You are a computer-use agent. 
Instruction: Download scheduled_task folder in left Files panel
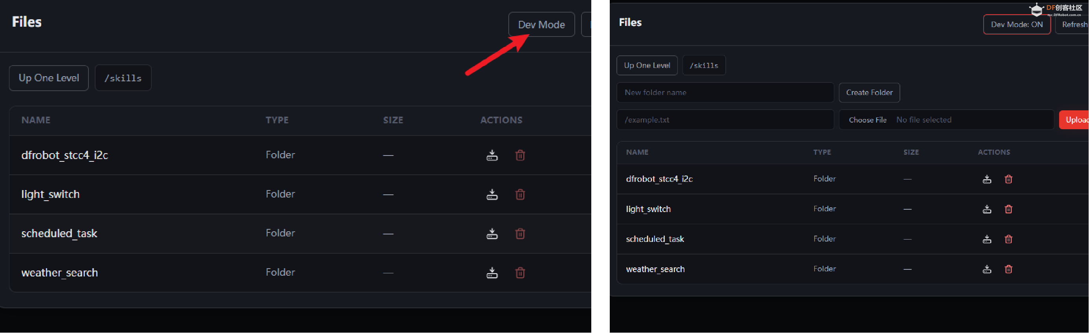coord(492,234)
